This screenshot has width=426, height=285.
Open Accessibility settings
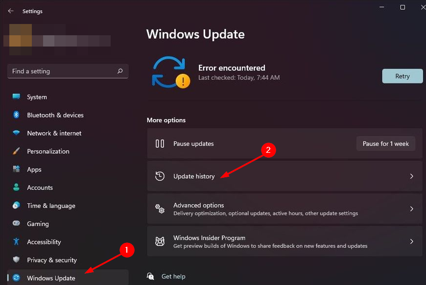click(43, 242)
